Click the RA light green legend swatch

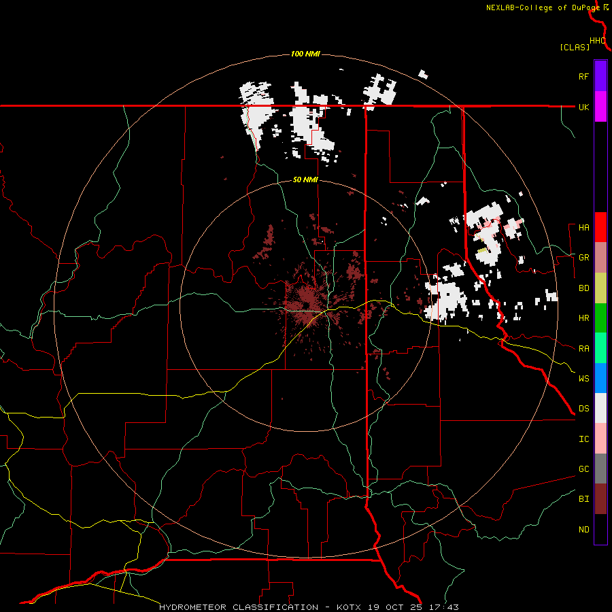point(600,348)
